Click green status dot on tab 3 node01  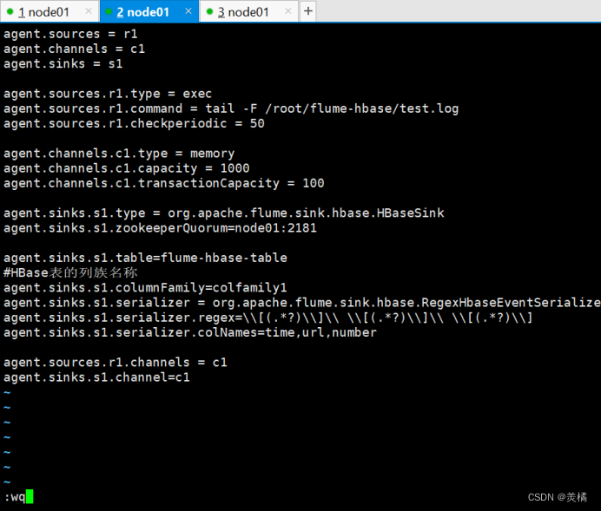coord(209,11)
